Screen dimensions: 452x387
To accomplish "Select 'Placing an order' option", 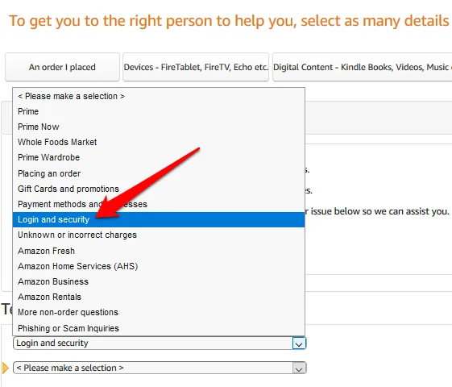I will (159, 173).
